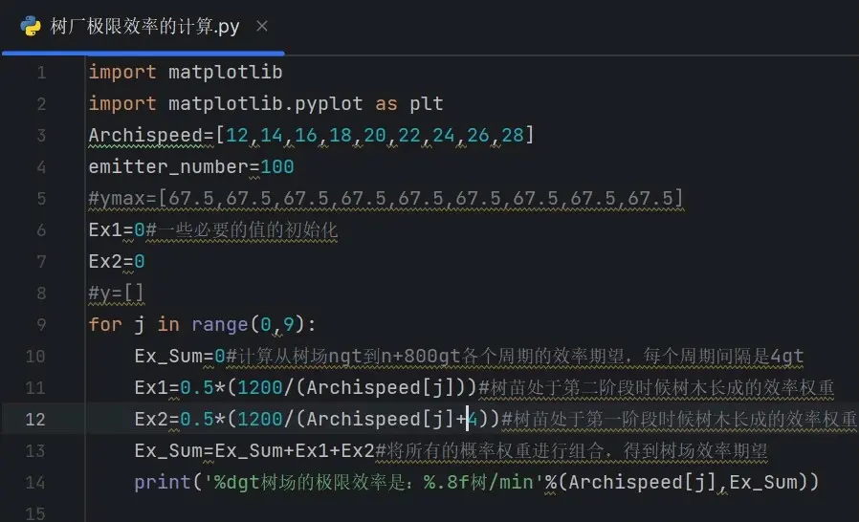Click the value 20 in the Archispeed list
This screenshot has height=522, width=859.
tap(375, 136)
